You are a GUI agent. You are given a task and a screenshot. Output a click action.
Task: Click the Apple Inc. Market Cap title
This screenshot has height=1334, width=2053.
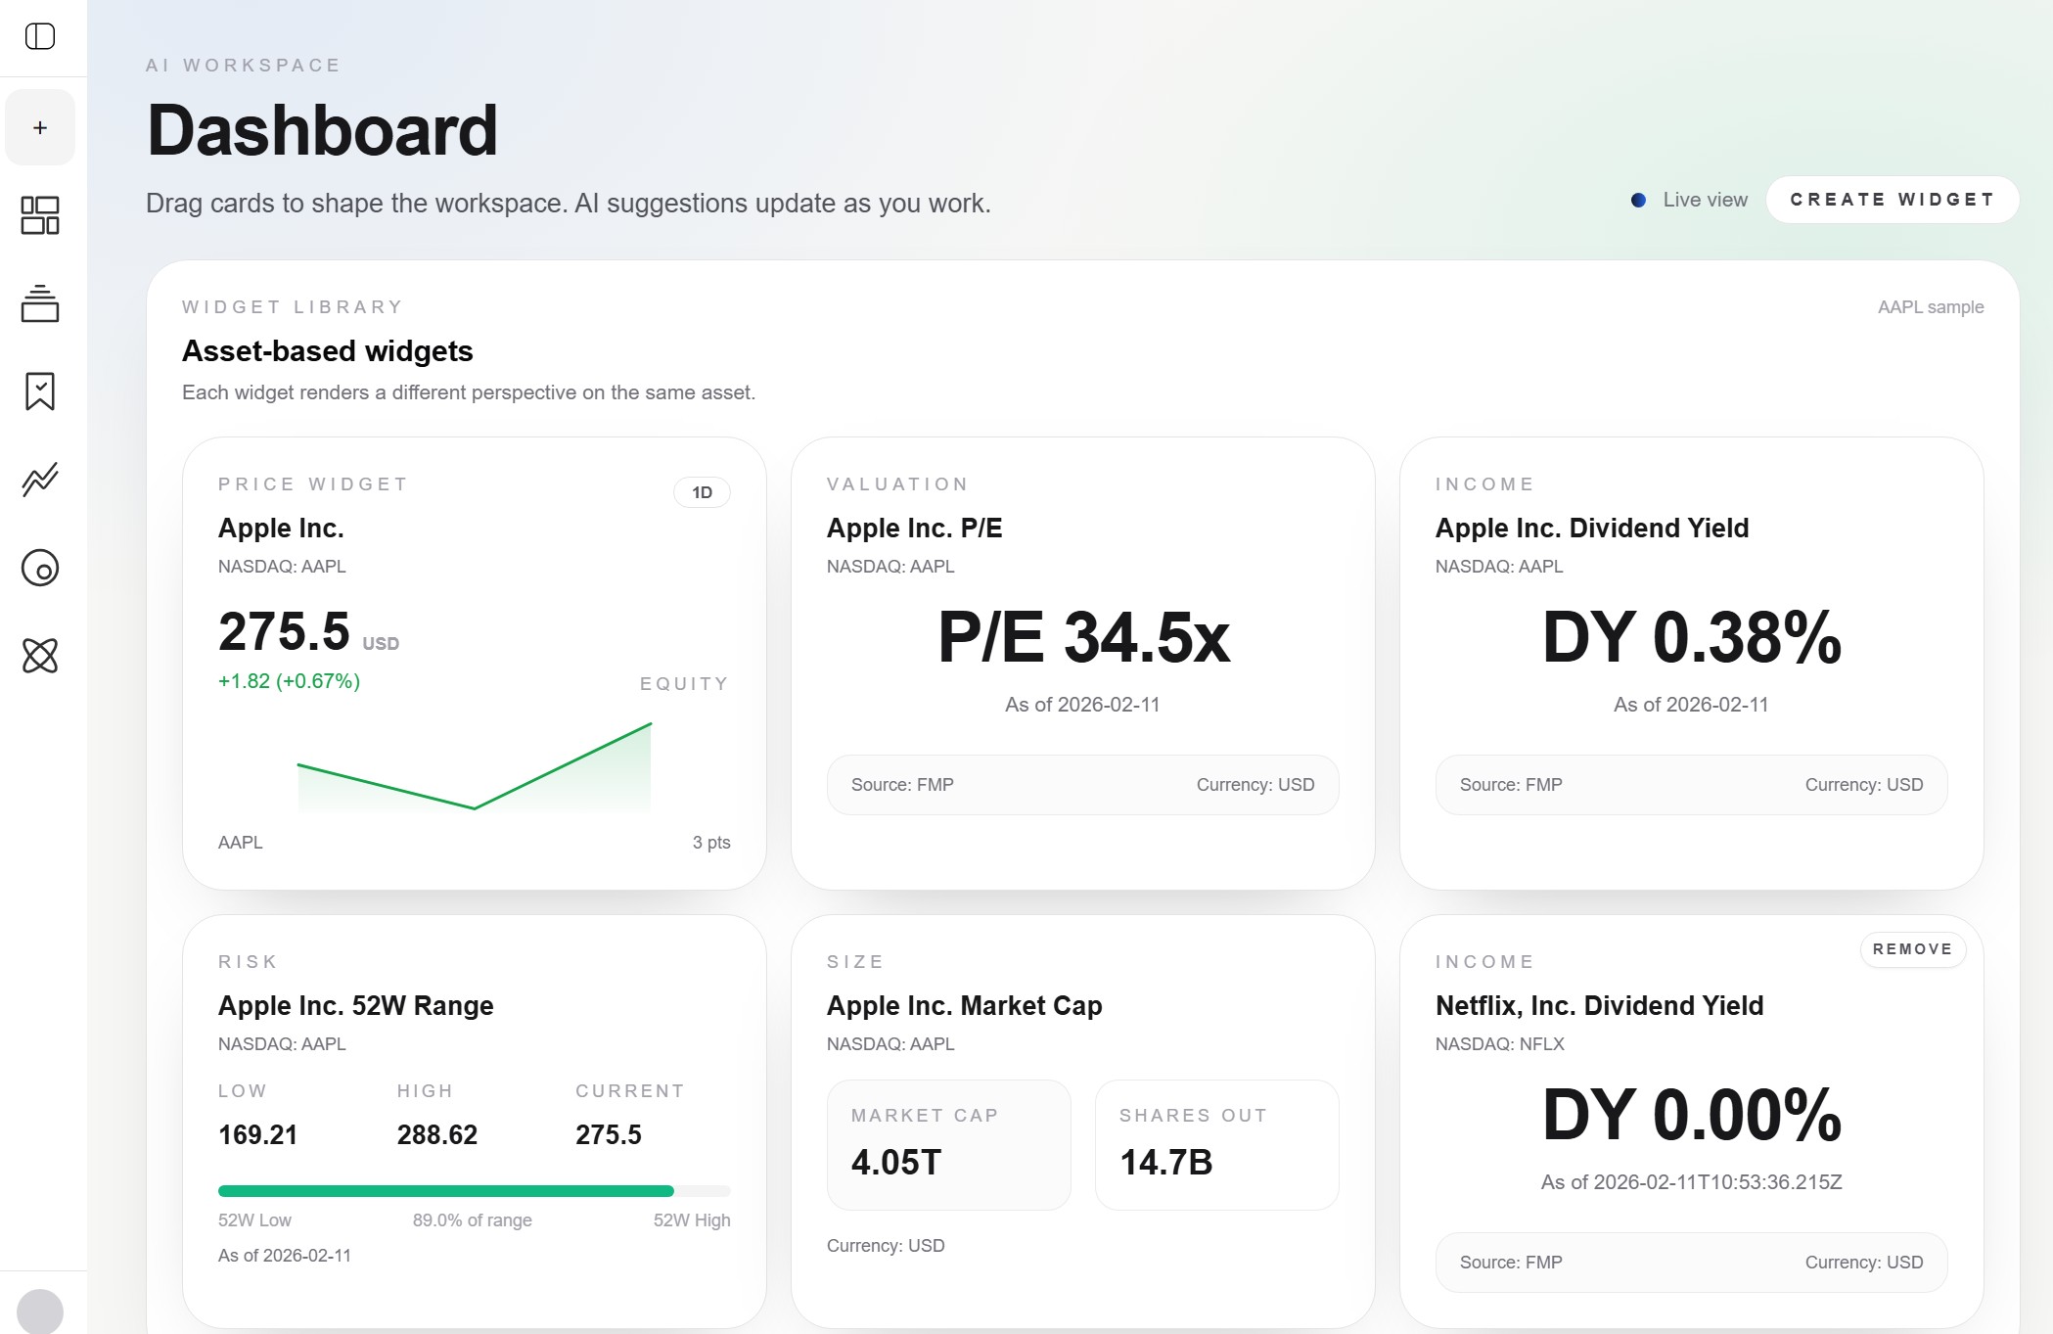click(964, 1006)
